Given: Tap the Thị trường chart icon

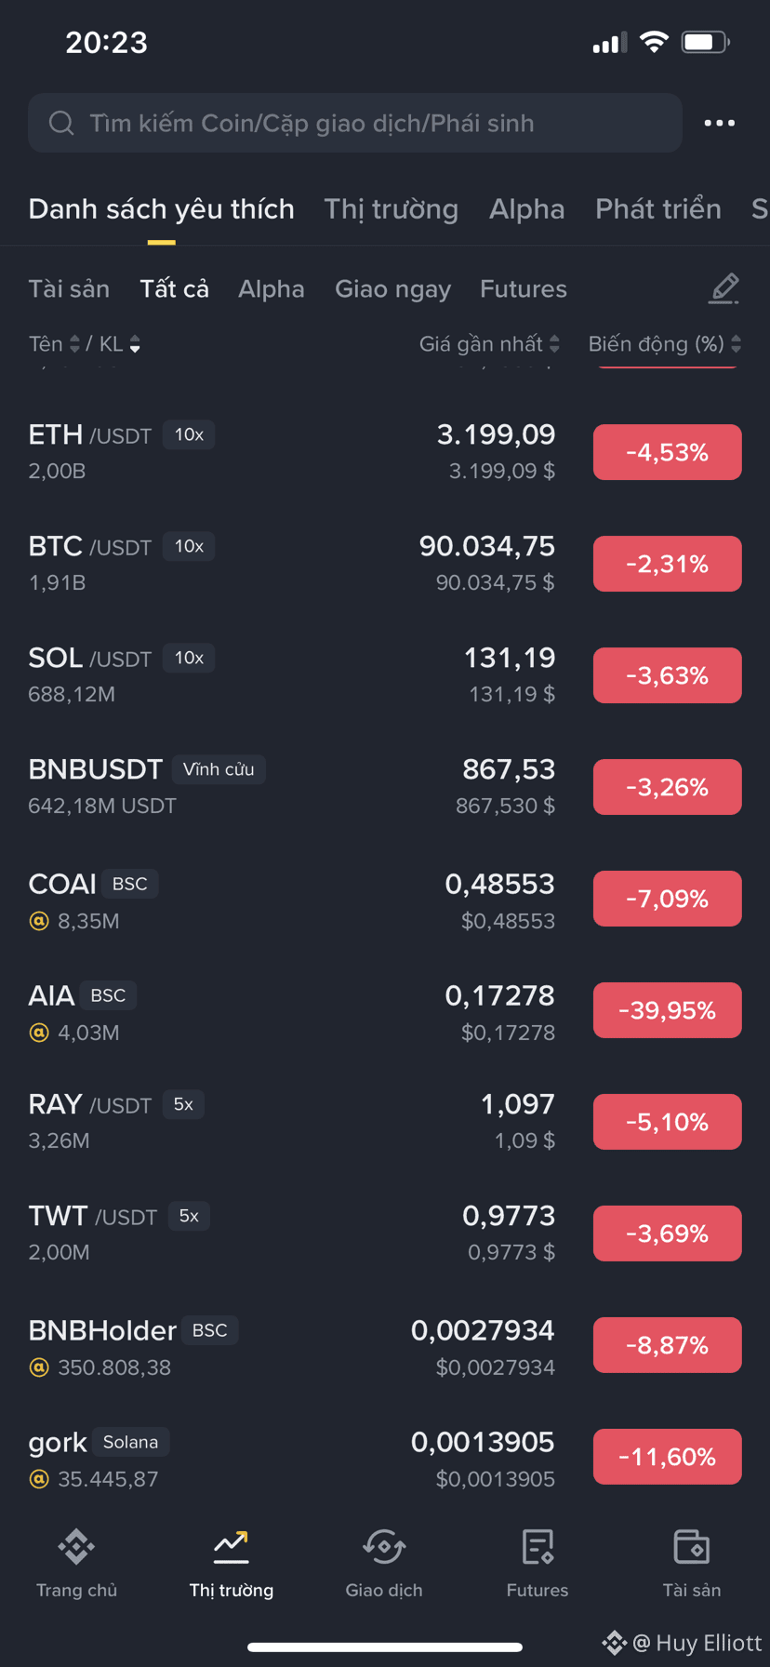Looking at the screenshot, I should pos(231,1547).
